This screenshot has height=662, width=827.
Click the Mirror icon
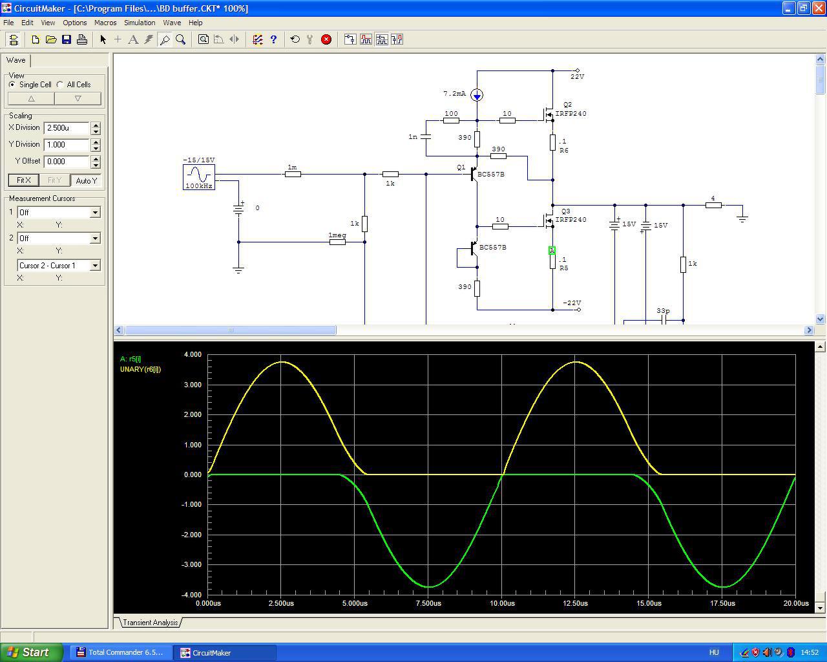[235, 39]
